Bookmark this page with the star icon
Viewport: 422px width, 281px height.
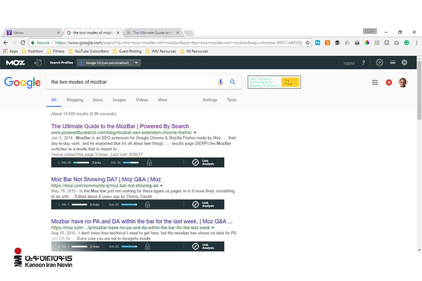(x=308, y=43)
